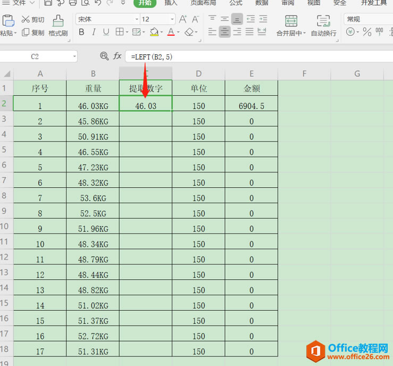This screenshot has height=366, width=393.
Task: Expand the paste (粘贴) options arrow
Action: click(15, 33)
